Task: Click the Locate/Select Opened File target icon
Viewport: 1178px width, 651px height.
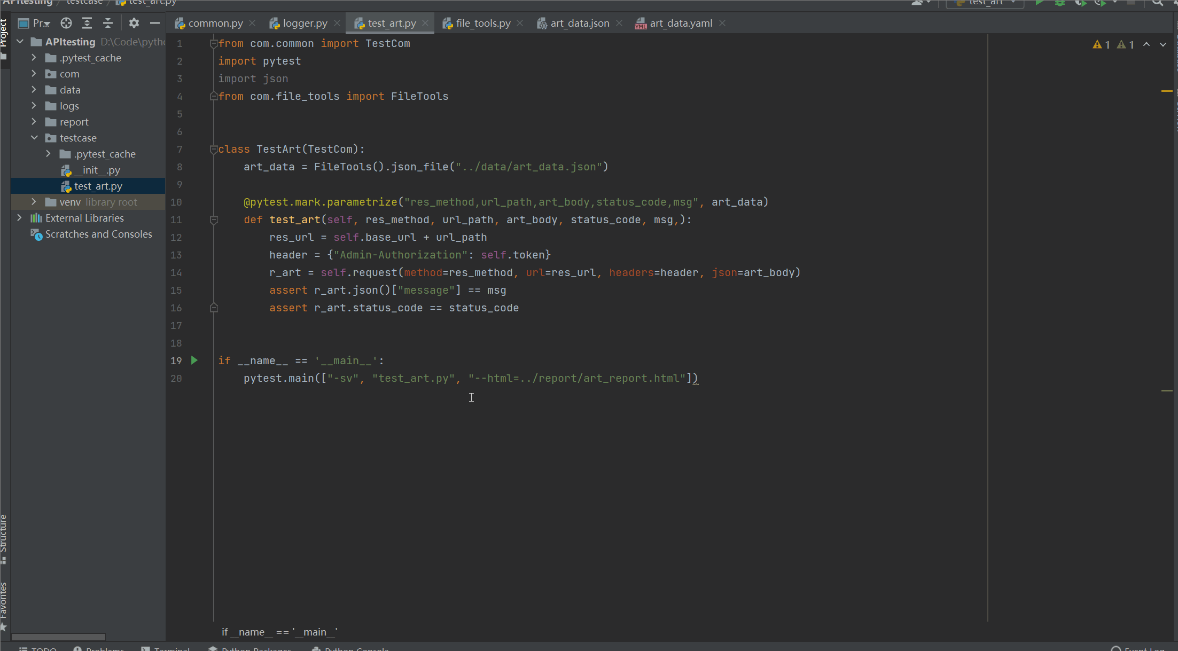Action: click(66, 23)
